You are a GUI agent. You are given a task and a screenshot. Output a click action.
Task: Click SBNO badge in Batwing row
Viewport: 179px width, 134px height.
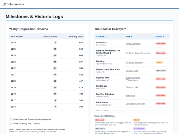(159, 63)
